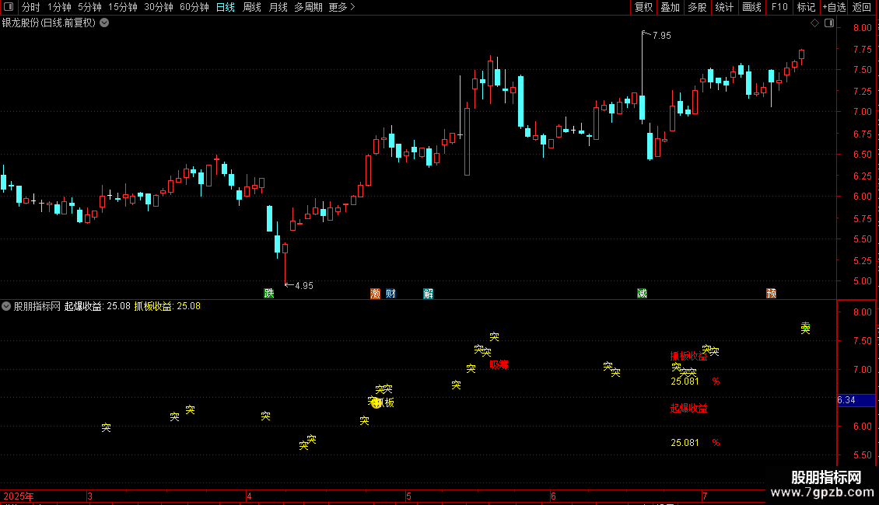Click the 叠加 overlay button
This screenshot has height=505, width=879.
[670, 7]
